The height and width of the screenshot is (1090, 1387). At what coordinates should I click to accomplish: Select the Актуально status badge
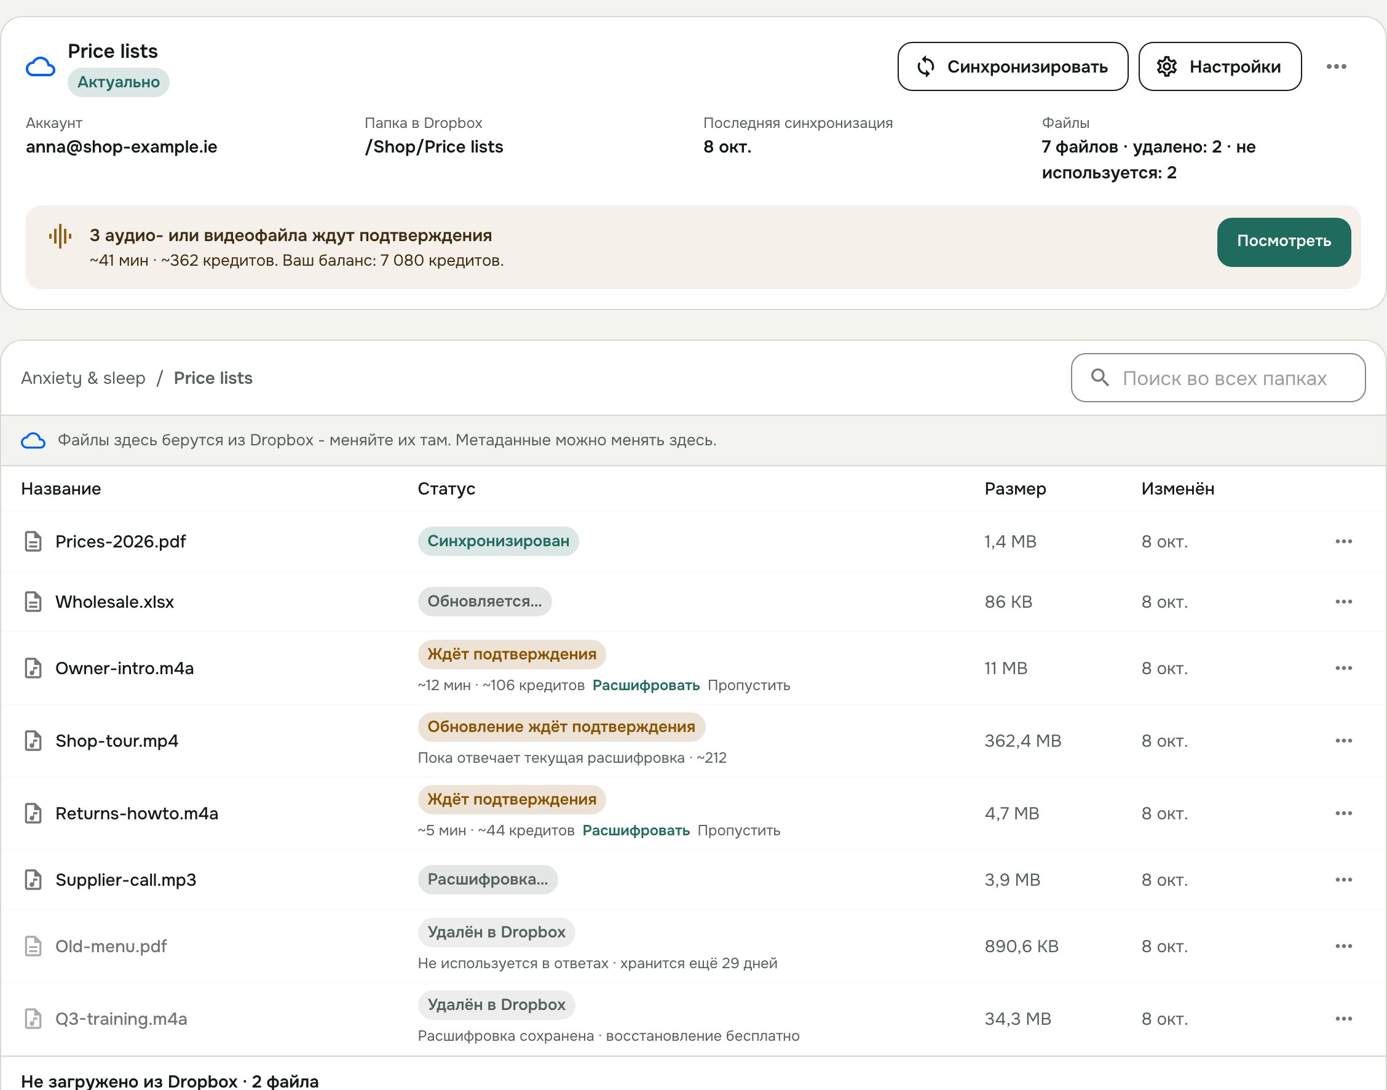click(119, 82)
